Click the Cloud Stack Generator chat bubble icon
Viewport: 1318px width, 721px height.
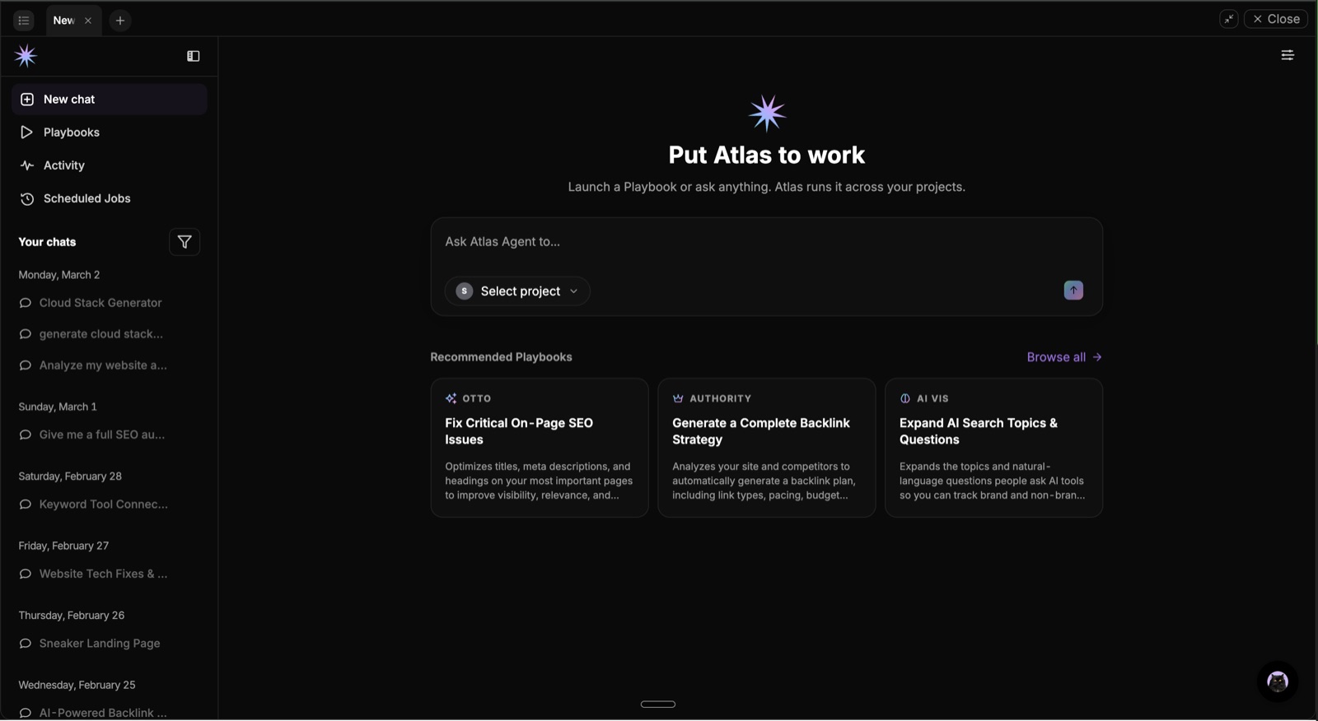26,303
